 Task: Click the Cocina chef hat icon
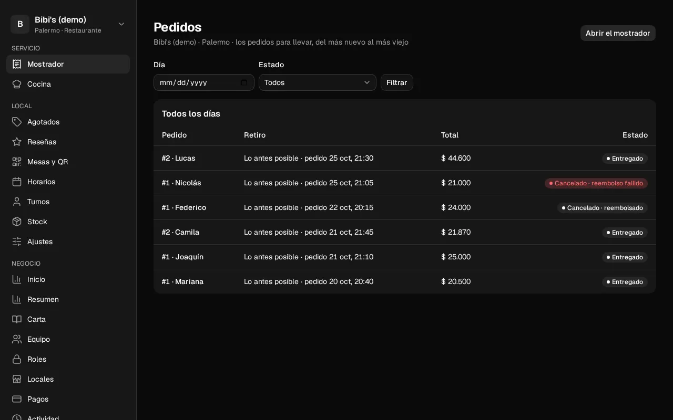(x=17, y=84)
